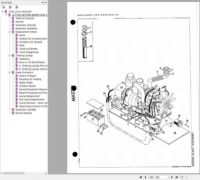Open Repair Procedures and Proc bookmark
The height and width of the screenshot is (180, 200).
click(x=33, y=93)
